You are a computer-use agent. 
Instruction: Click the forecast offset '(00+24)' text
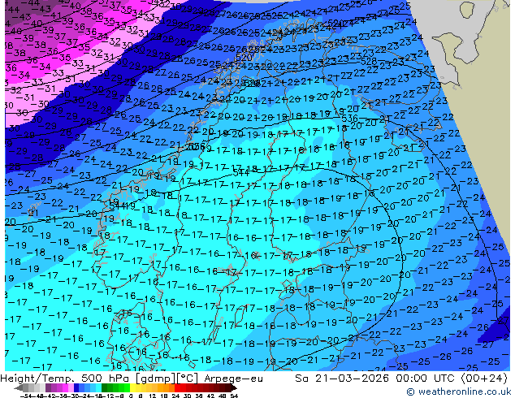click(x=484, y=379)
